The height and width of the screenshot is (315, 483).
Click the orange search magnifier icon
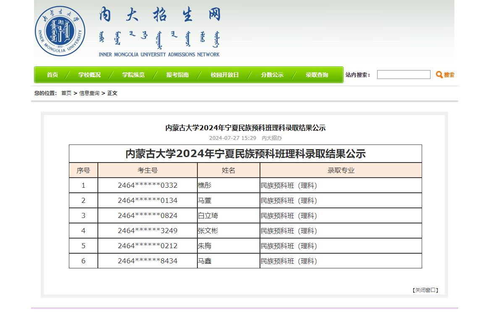pyautogui.click(x=439, y=74)
